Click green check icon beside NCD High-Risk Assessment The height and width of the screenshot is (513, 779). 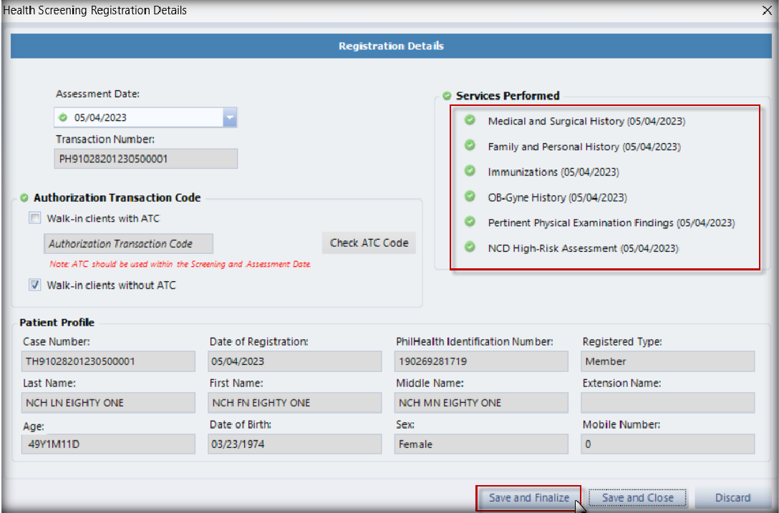coord(470,248)
